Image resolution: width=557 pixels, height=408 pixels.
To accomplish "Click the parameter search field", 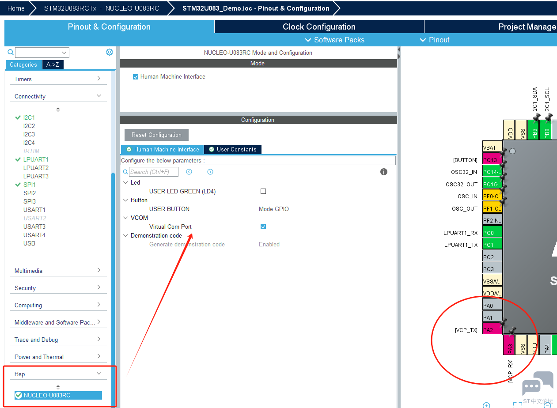I will [x=154, y=172].
